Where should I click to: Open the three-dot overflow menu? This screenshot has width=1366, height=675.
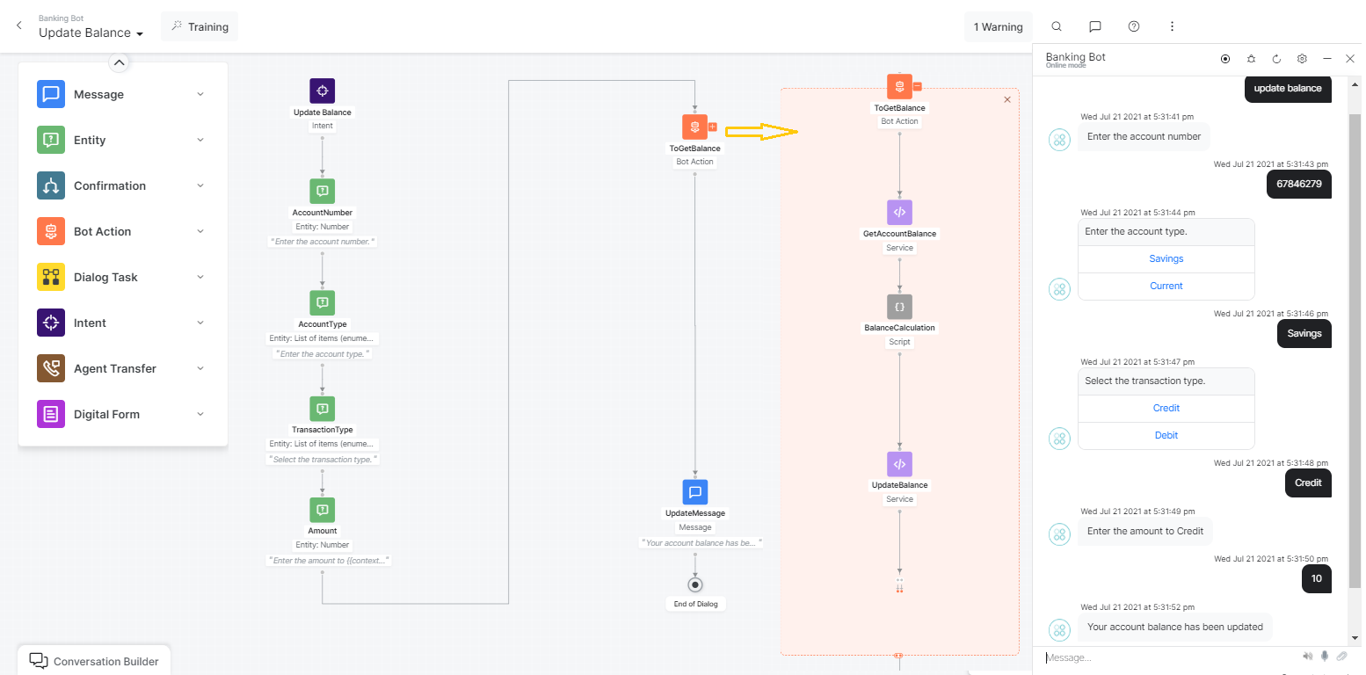(x=1173, y=26)
